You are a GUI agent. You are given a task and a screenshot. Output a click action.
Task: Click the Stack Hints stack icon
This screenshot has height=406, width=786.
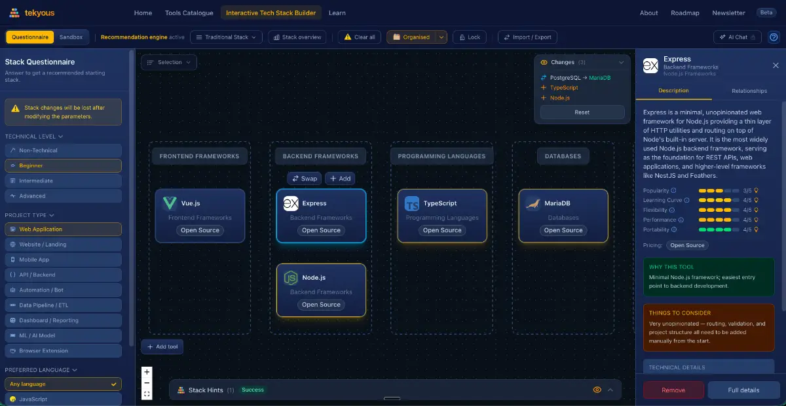[180, 390]
